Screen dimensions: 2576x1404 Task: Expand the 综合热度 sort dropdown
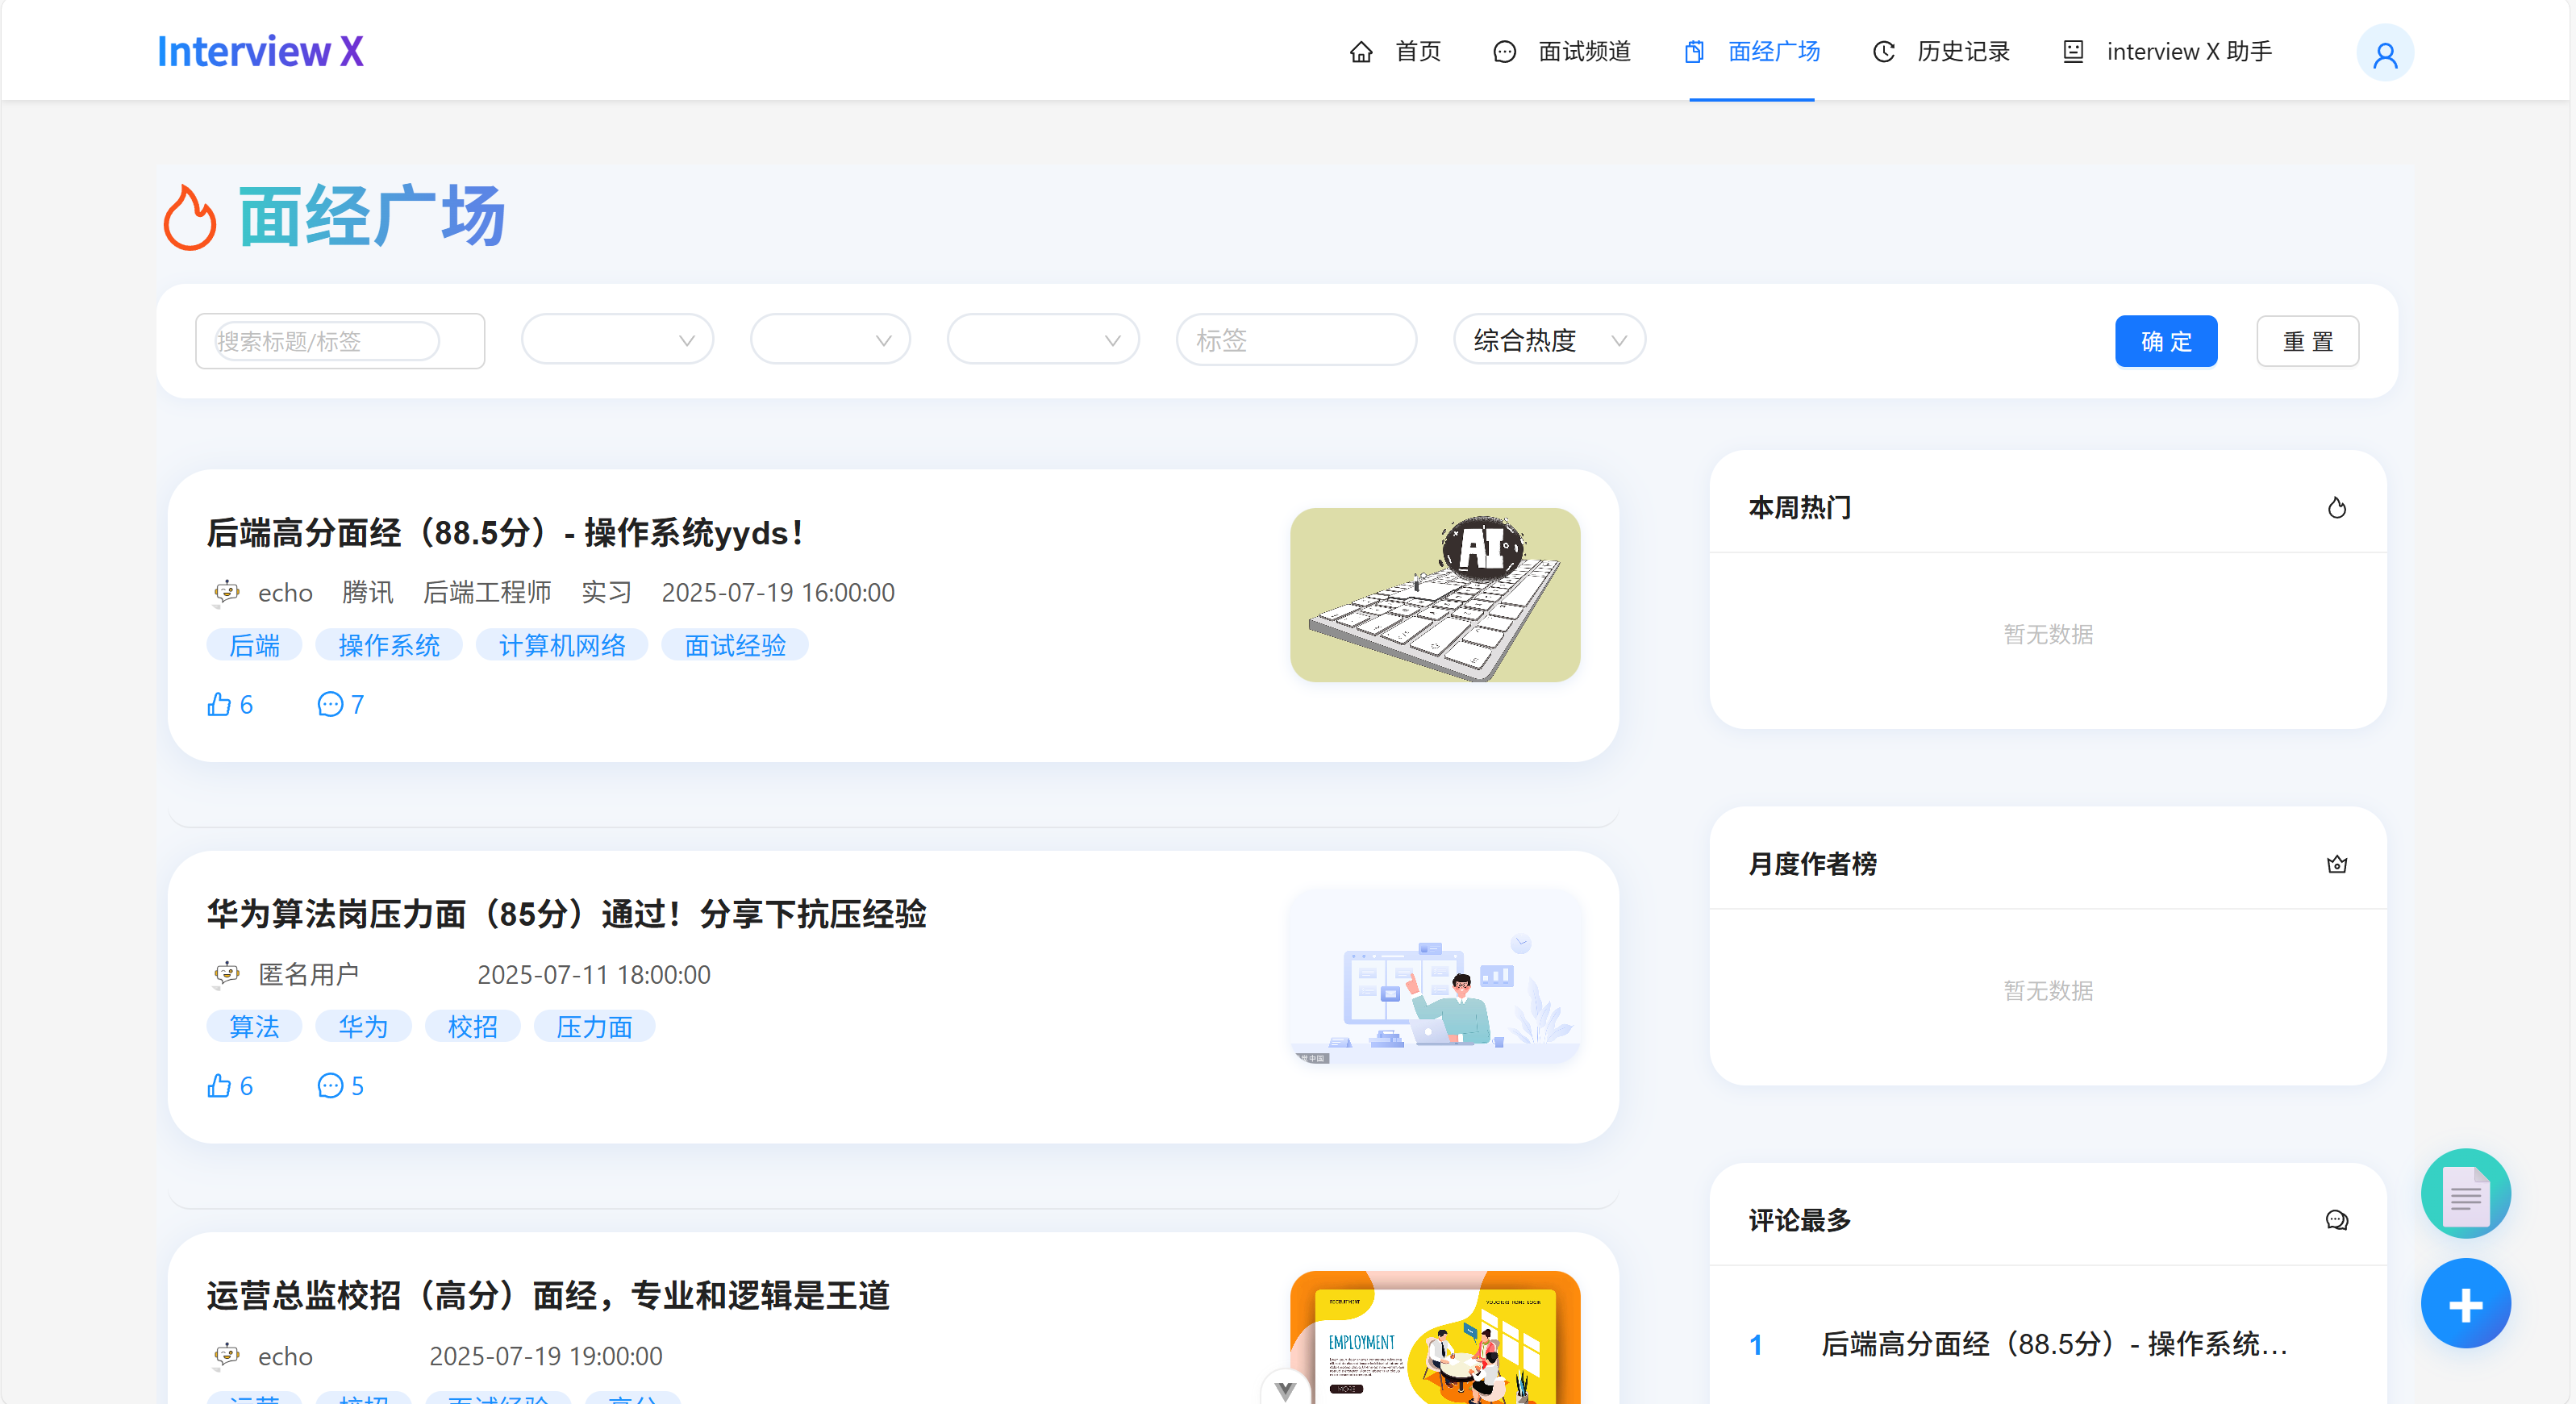pos(1549,340)
